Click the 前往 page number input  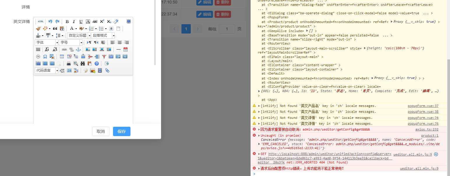click(x=227, y=29)
